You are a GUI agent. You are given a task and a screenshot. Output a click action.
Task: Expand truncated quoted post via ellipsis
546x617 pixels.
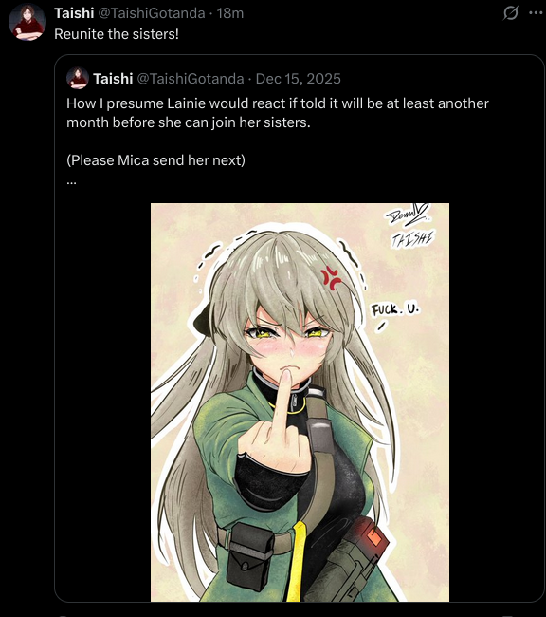71,182
